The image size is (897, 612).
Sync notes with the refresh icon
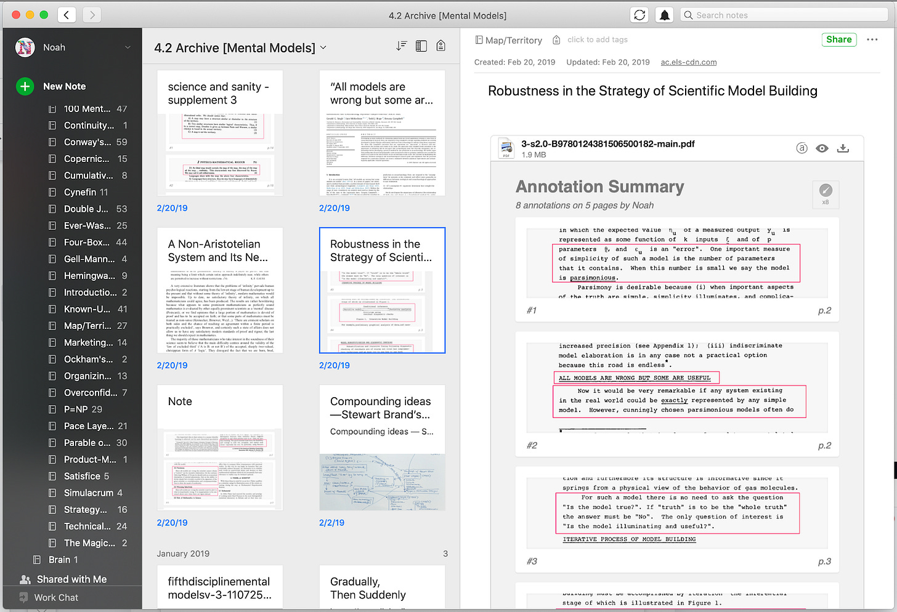[639, 15]
